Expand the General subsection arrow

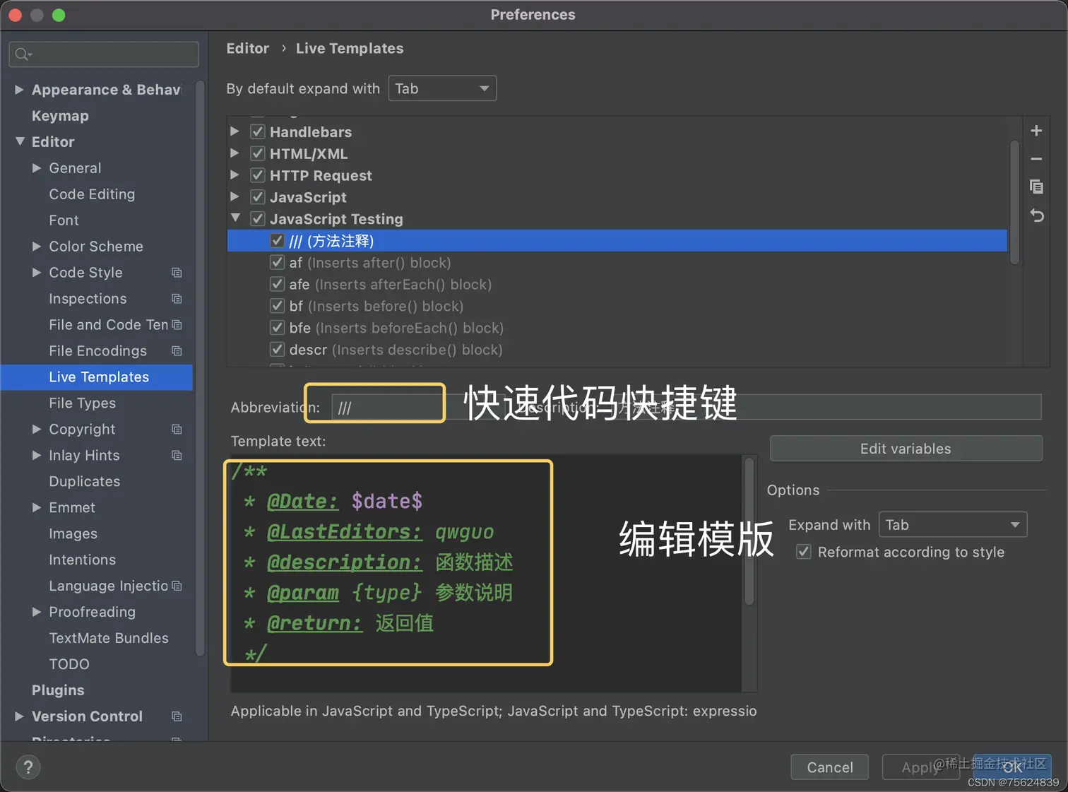(x=37, y=168)
